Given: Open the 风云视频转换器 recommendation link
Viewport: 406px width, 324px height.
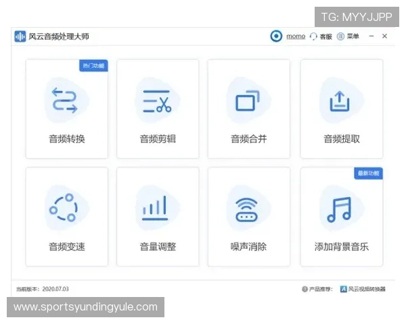Looking at the screenshot, I should pos(367,289).
